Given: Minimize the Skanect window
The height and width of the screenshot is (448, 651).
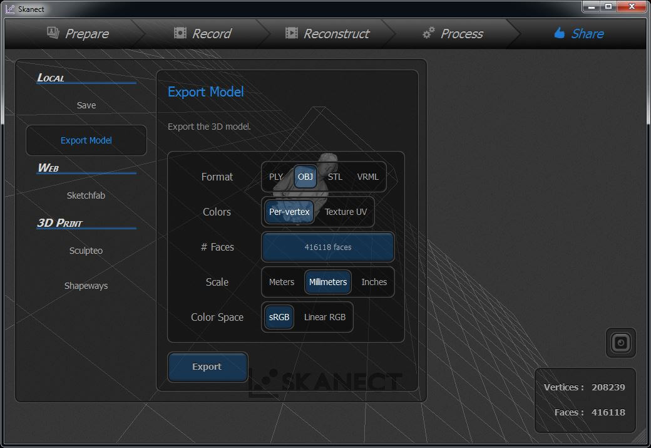Looking at the screenshot, I should tap(591, 7).
